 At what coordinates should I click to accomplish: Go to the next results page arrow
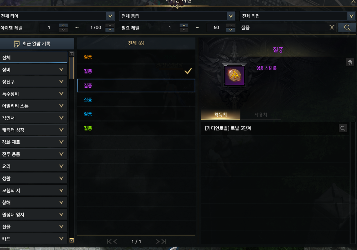(158, 241)
